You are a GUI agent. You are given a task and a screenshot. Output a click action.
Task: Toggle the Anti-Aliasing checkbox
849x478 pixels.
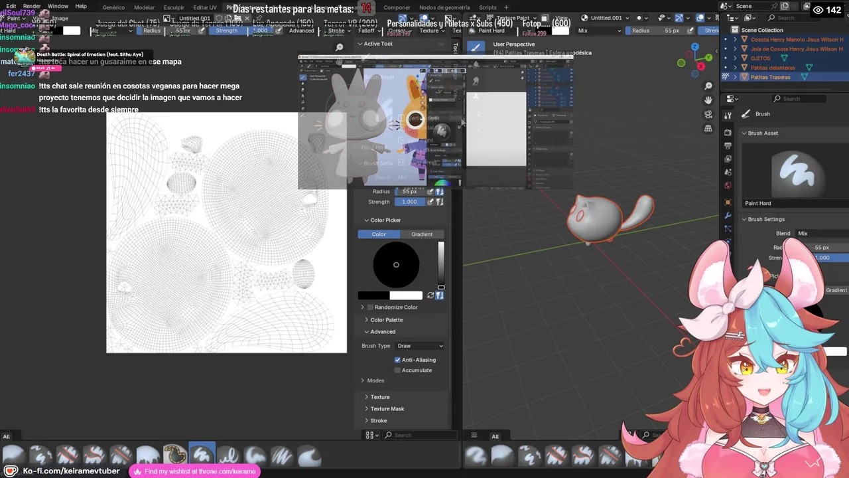397,360
